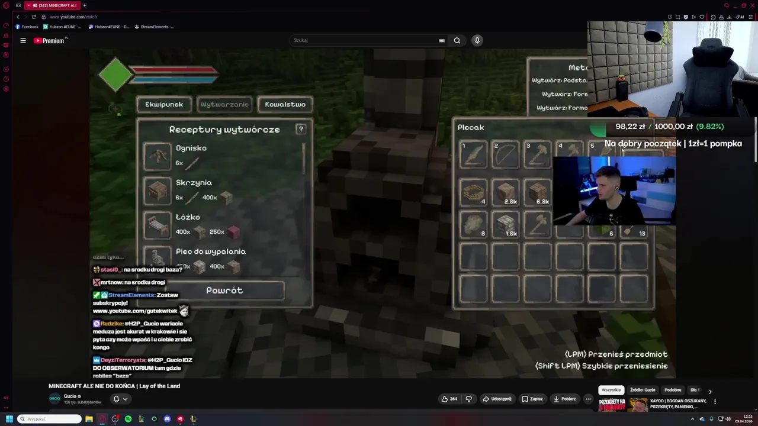Screen dimensions: 758x426
Task: Click the Windows taskbar Wyszukaj search box
Action: [x=49, y=419]
